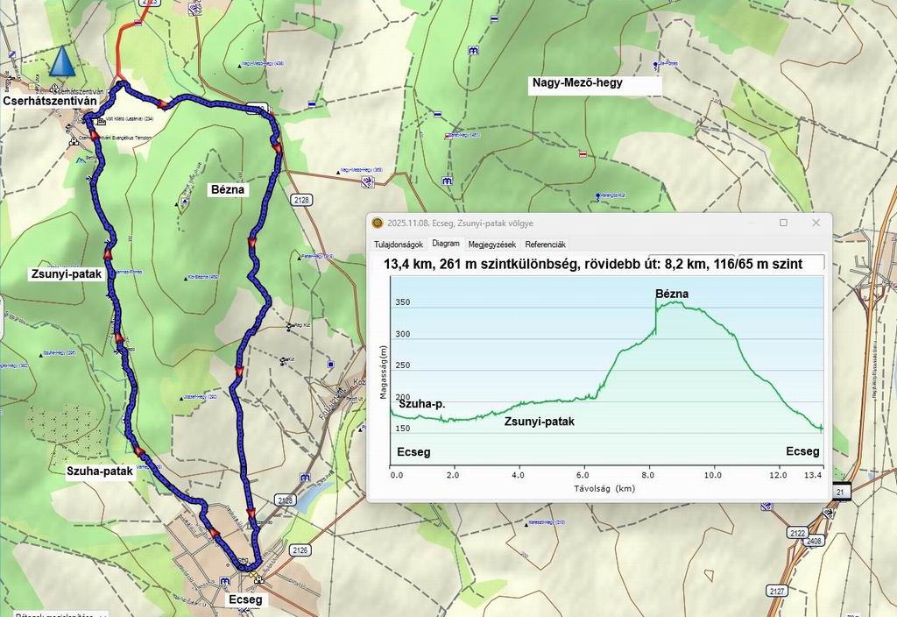Expand the layer display dropdown at bottom left
897x617 pixels.
click(53, 613)
